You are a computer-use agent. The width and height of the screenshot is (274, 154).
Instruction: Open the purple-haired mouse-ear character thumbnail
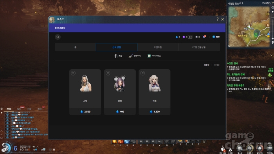coord(120,84)
